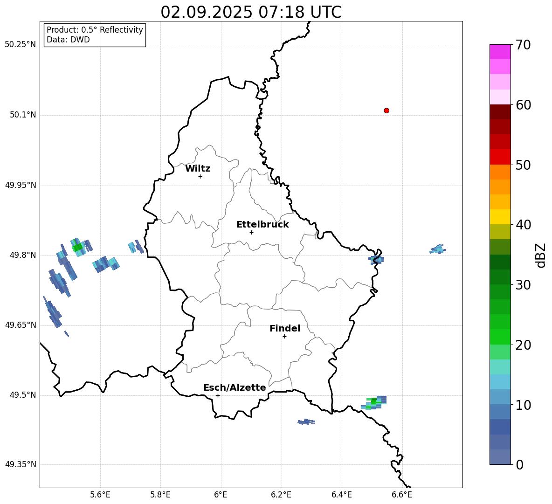Click the Wiltz station cross marker
The height and width of the screenshot is (504, 552).
coord(200,176)
